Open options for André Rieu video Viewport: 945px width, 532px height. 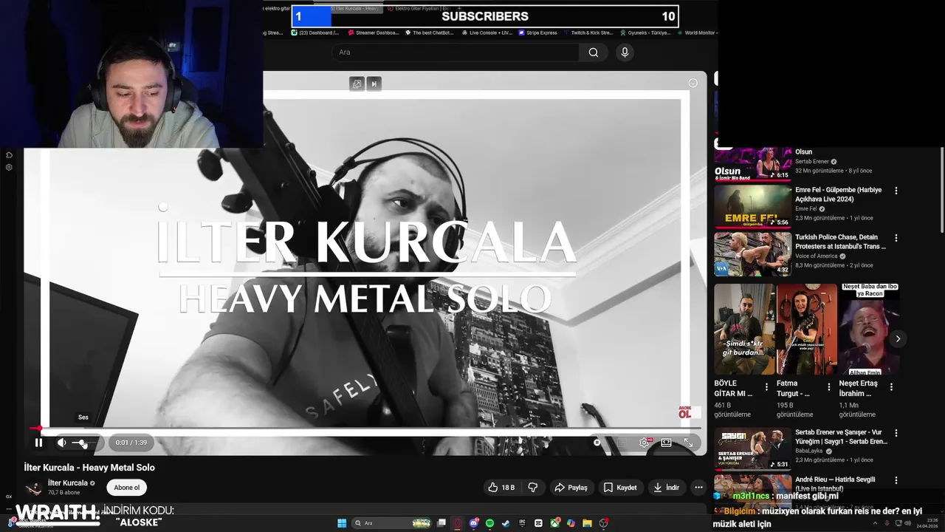coord(896,480)
